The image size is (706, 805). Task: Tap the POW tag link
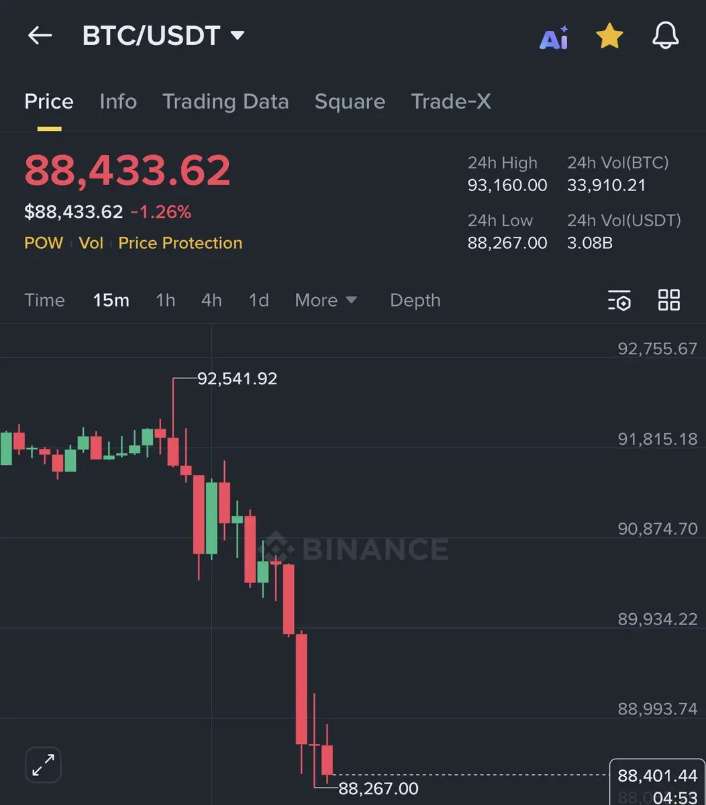44,243
